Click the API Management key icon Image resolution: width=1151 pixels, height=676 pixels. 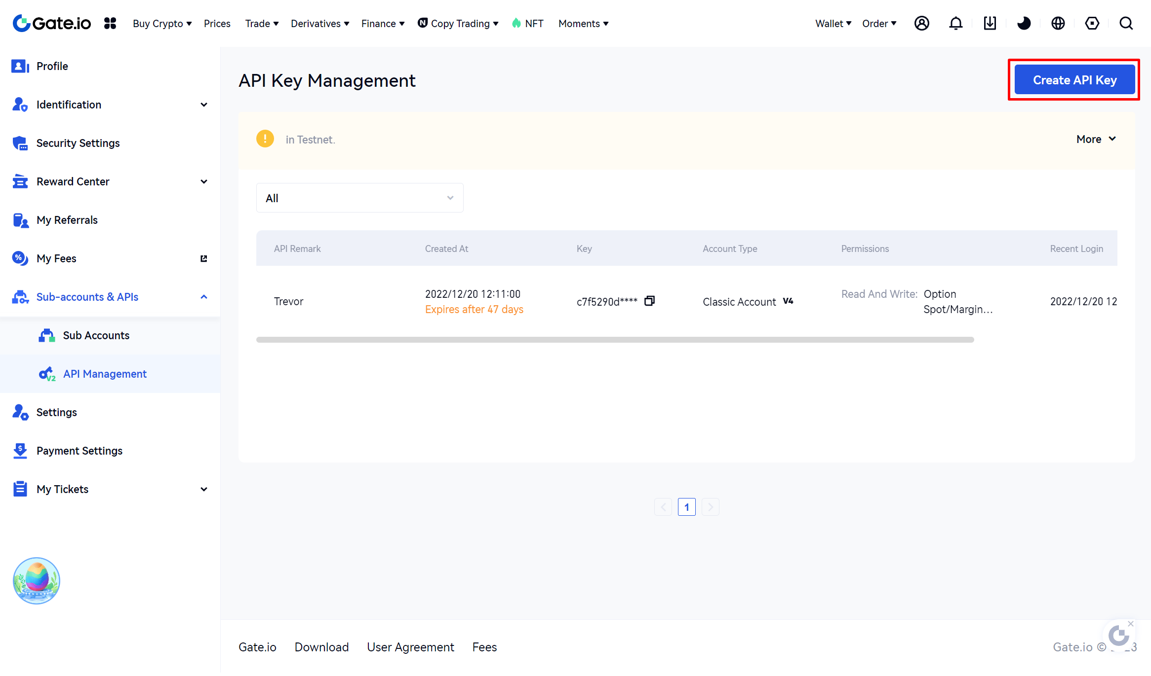tap(46, 374)
